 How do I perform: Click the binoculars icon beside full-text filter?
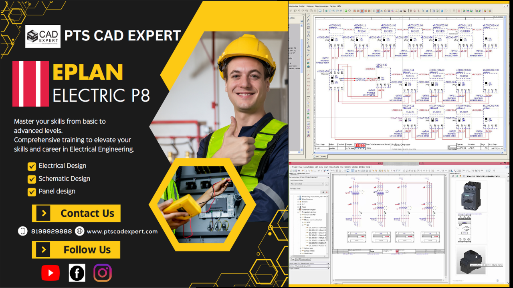click(x=323, y=192)
